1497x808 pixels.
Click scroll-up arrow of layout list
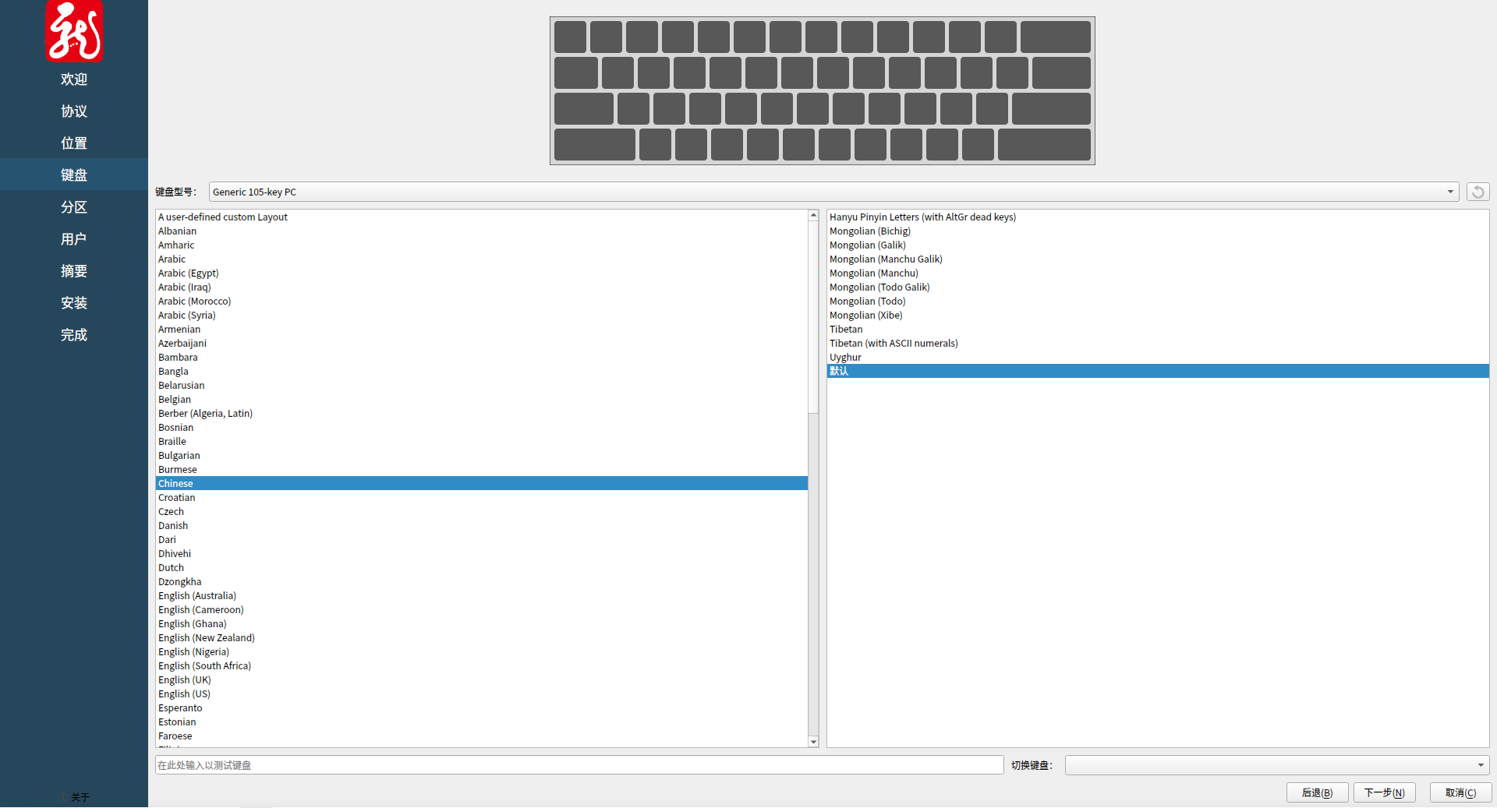click(x=813, y=215)
